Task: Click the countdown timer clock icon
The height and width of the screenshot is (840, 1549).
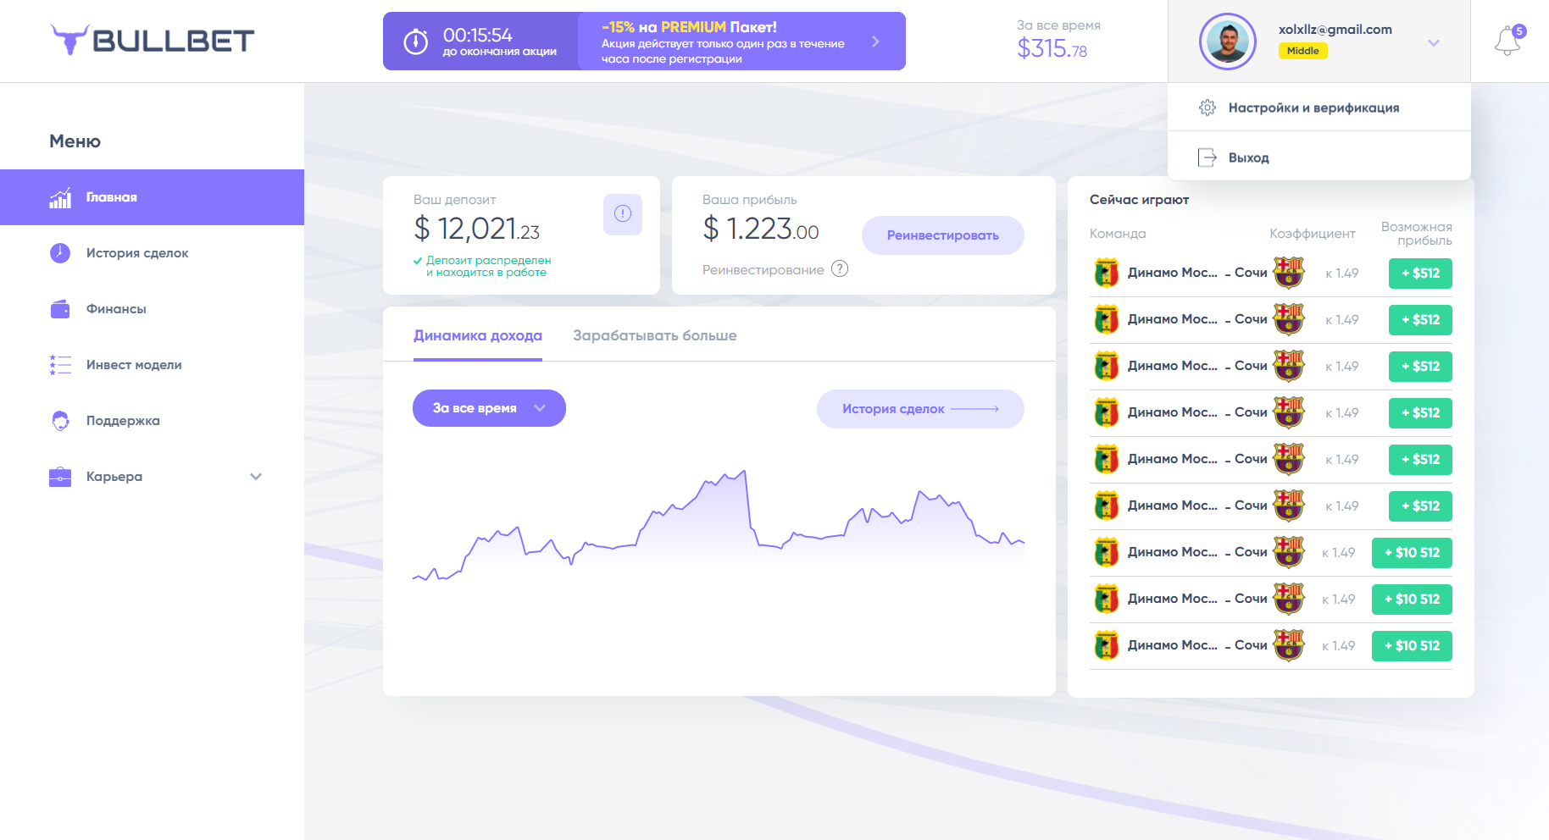Action: (x=415, y=41)
